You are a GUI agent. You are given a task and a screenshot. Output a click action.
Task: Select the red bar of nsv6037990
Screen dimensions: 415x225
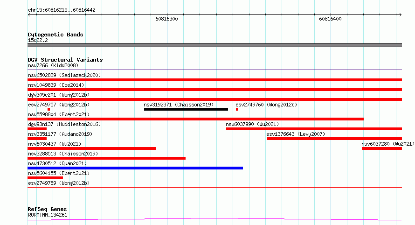click(x=314, y=129)
